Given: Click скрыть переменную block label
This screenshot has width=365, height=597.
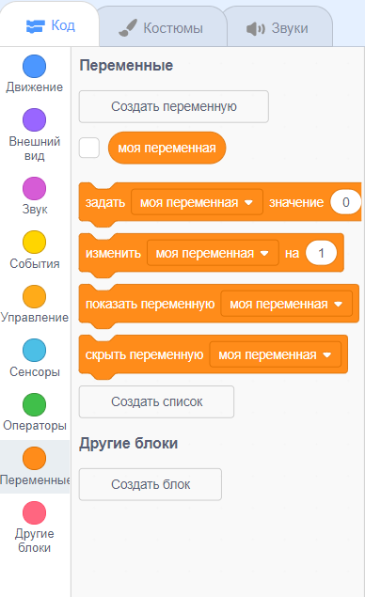Looking at the screenshot, I should [x=144, y=354].
